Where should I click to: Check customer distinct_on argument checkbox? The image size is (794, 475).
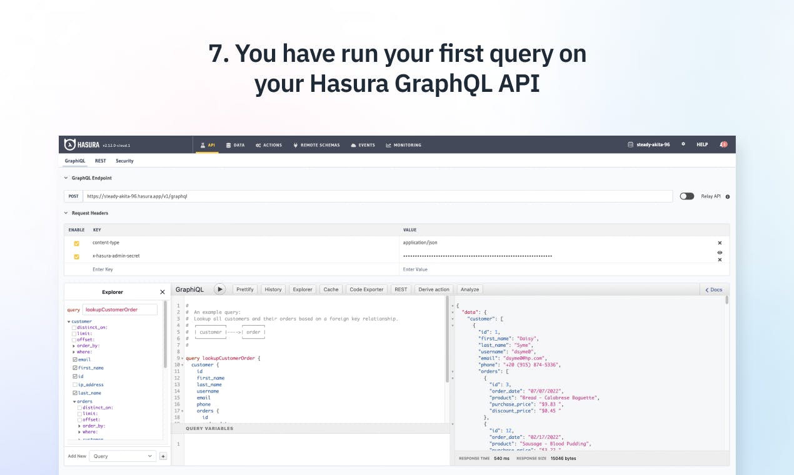(74, 327)
